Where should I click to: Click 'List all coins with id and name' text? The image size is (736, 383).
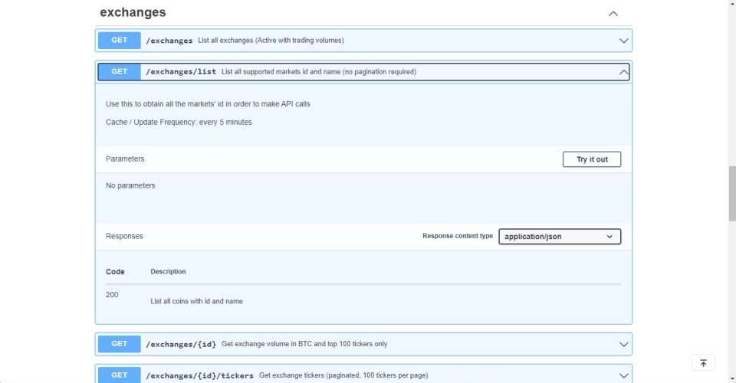(197, 302)
